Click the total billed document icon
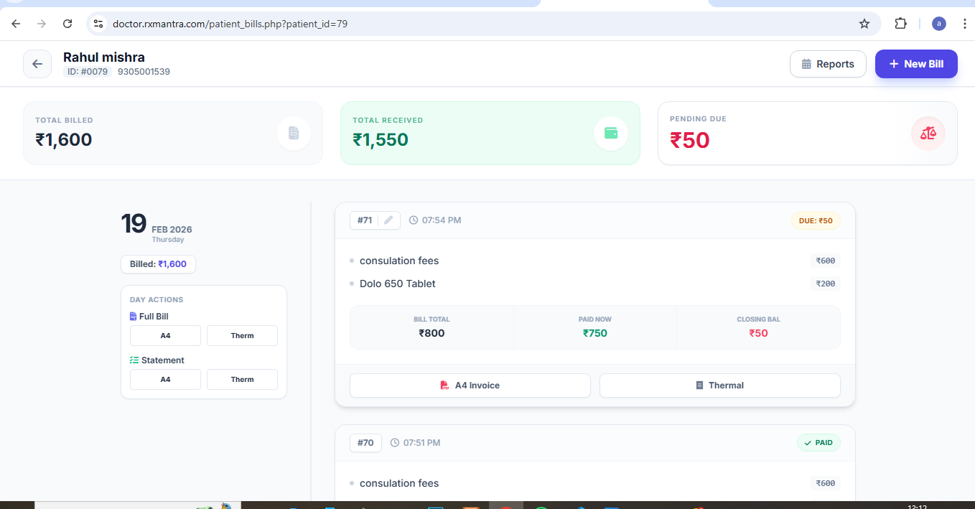 (x=293, y=134)
